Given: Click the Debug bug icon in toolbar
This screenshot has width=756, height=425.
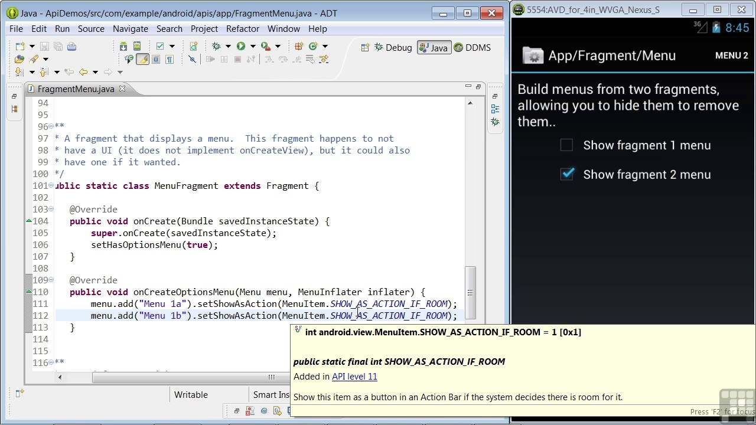Looking at the screenshot, I should tap(216, 46).
